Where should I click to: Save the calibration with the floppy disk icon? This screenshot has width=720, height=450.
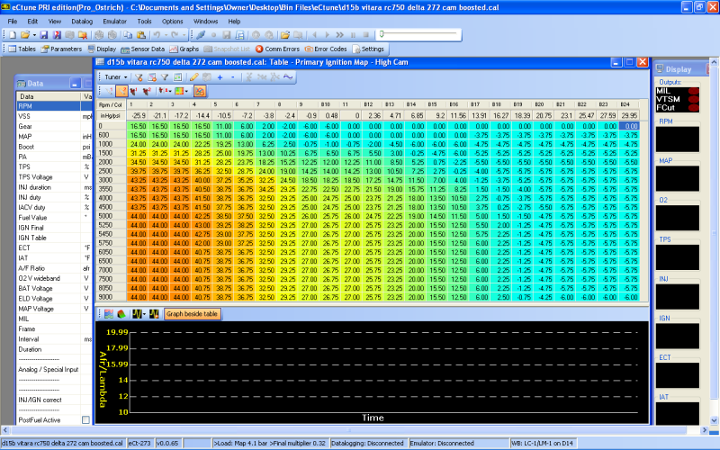click(x=44, y=35)
